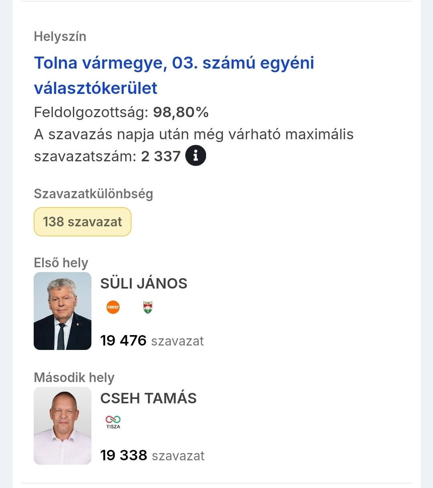Click the Második hely label

[74, 378]
